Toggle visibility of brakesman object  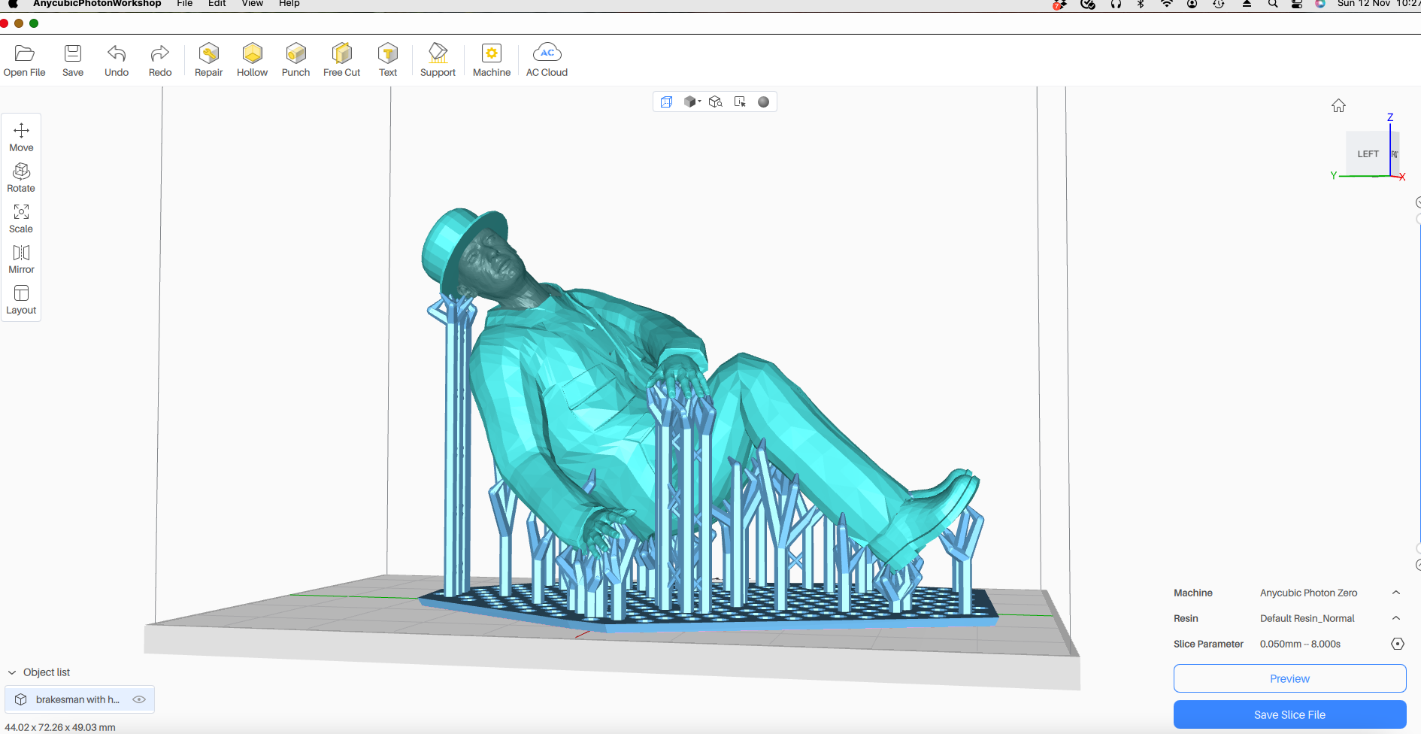point(139,699)
